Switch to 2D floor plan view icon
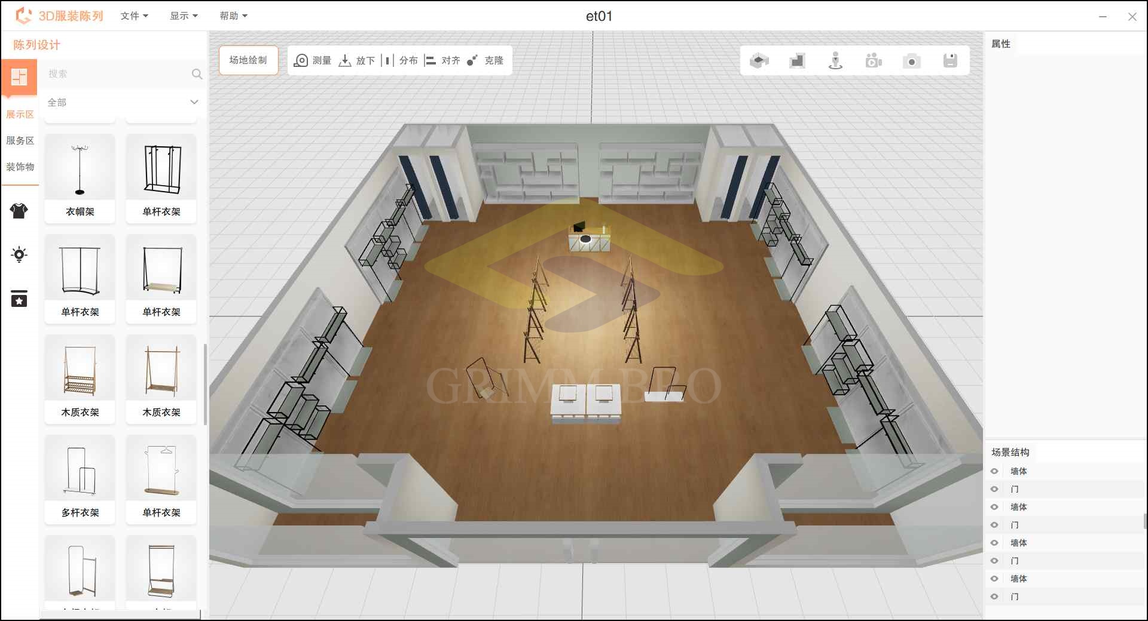The image size is (1148, 621). pos(797,61)
